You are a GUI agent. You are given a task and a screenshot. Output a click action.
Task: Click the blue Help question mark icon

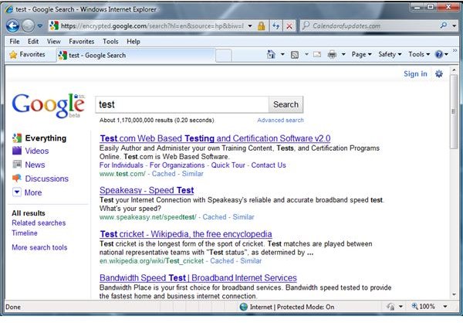(x=439, y=54)
